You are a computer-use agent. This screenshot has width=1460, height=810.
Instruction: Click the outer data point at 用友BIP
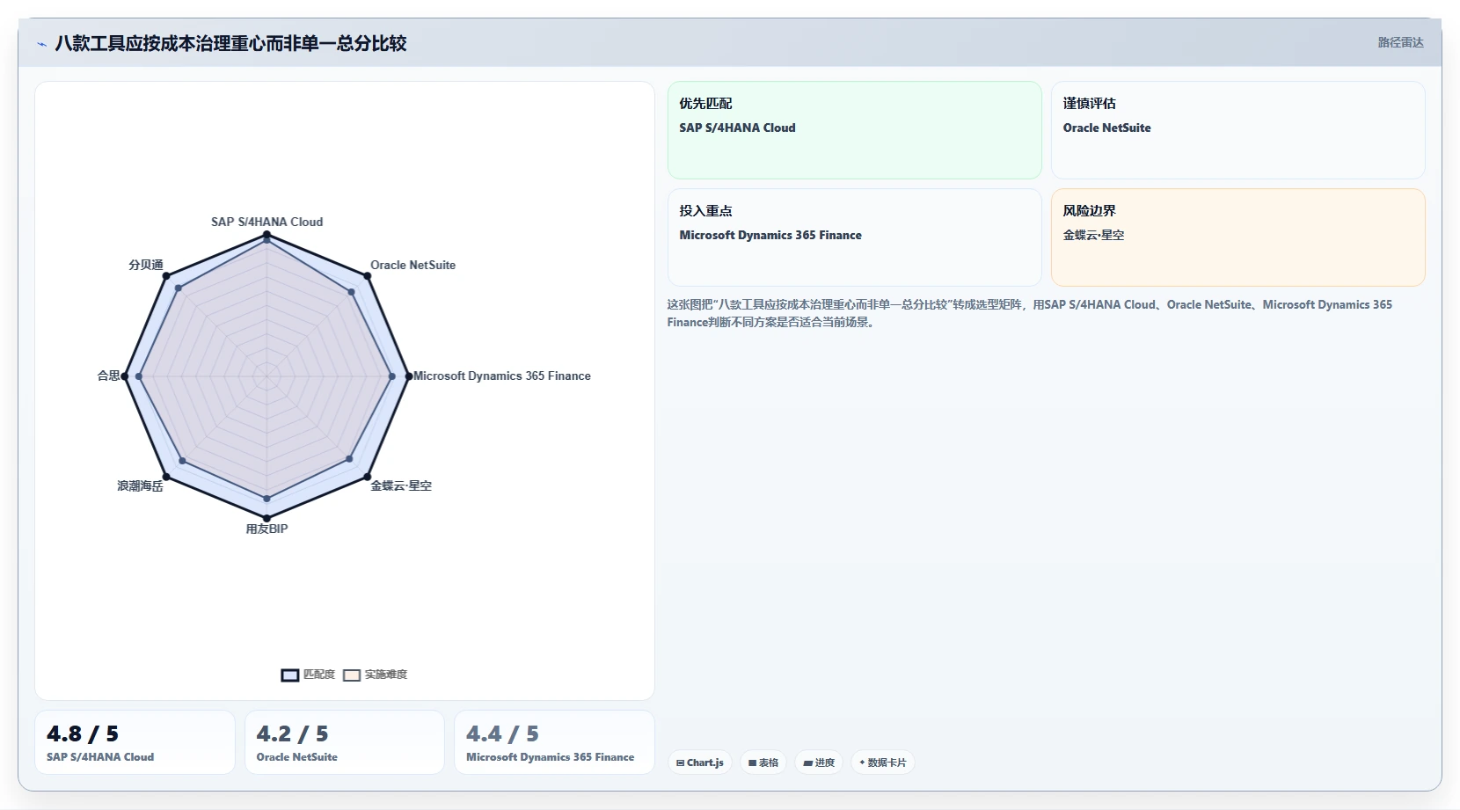pyautogui.click(x=266, y=518)
